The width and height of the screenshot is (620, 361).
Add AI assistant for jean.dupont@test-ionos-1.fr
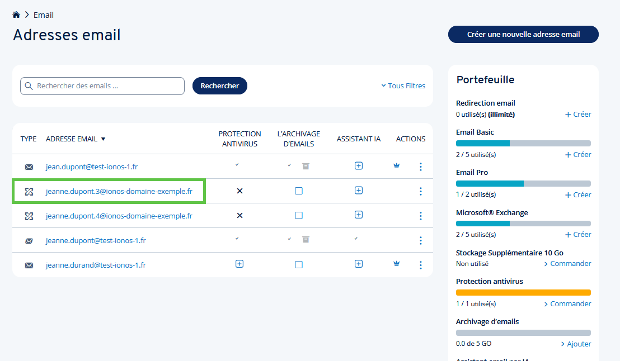tap(359, 166)
